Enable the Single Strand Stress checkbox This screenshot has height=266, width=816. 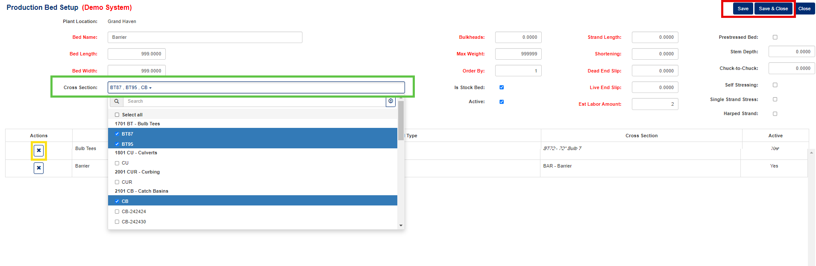point(775,99)
